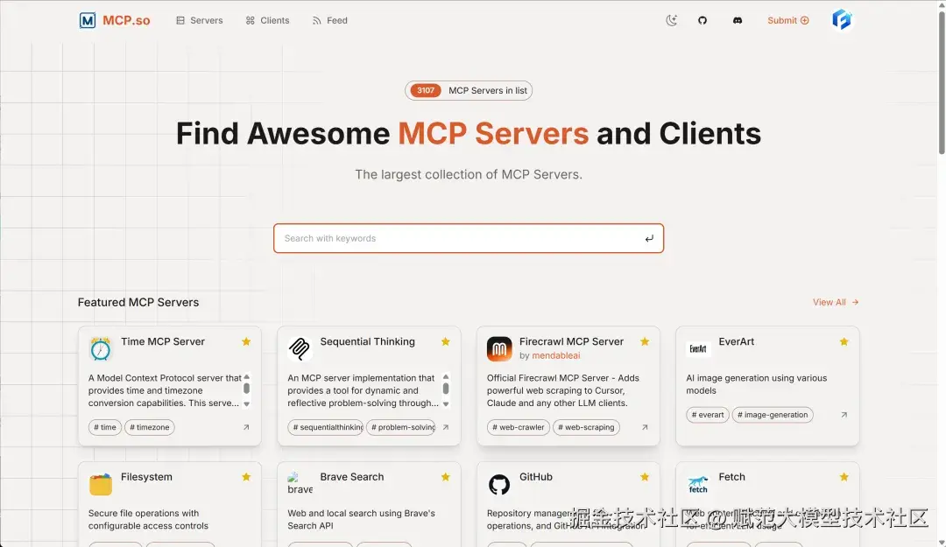Open the mendableai author link
946x547 pixels.
click(556, 356)
